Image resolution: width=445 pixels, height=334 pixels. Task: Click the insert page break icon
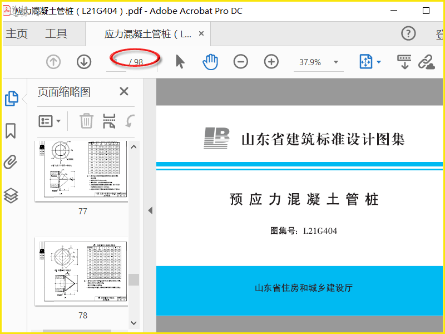pos(109,121)
